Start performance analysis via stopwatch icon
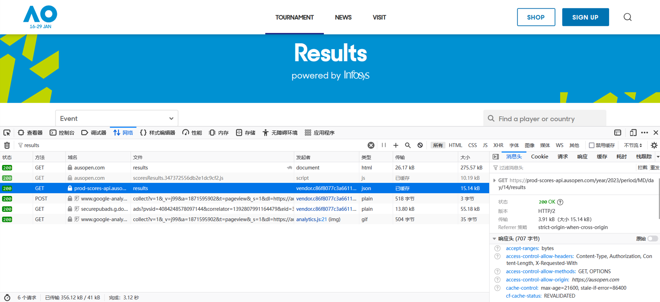 click(7, 298)
